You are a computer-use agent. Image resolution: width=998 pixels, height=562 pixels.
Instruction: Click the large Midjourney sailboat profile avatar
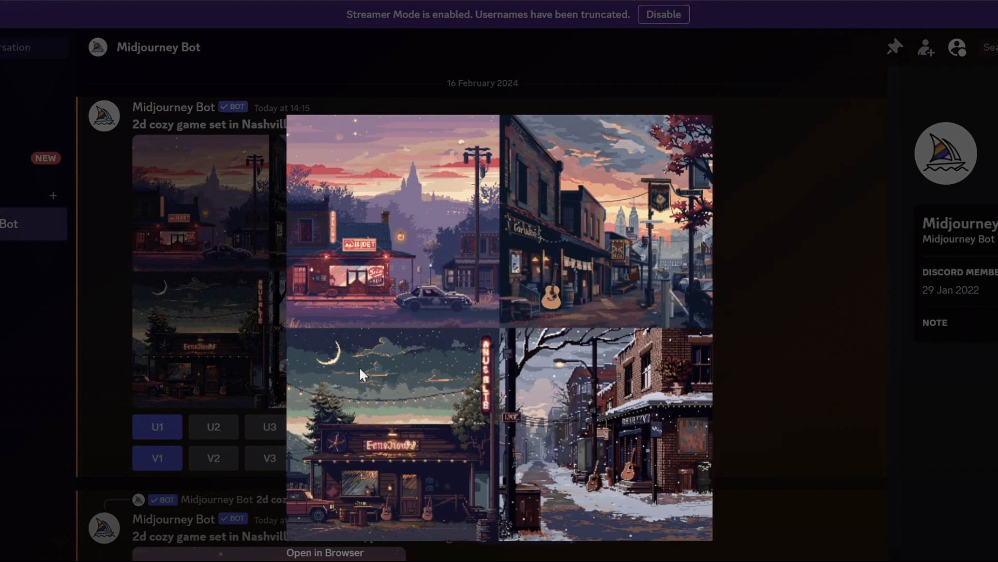[x=945, y=153]
